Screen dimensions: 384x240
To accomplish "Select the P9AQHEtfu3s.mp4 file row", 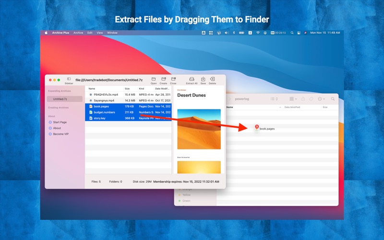I will point(128,95).
